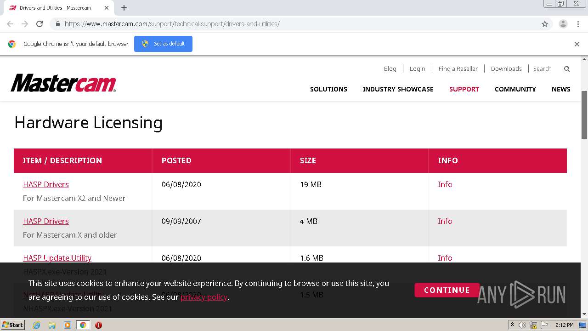This screenshot has width=588, height=331.
Task: Click the red security taskbar icon
Action: [x=98, y=325]
